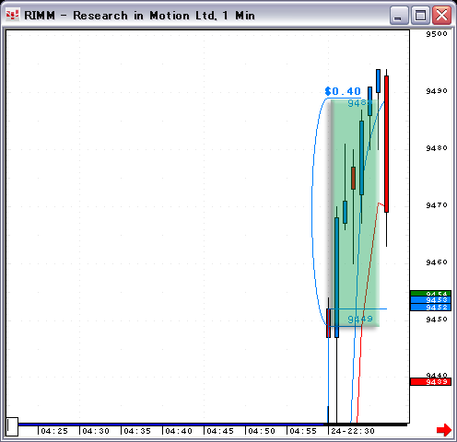Click the tall red candlestick at far right
The height and width of the screenshot is (442, 457).
386,144
